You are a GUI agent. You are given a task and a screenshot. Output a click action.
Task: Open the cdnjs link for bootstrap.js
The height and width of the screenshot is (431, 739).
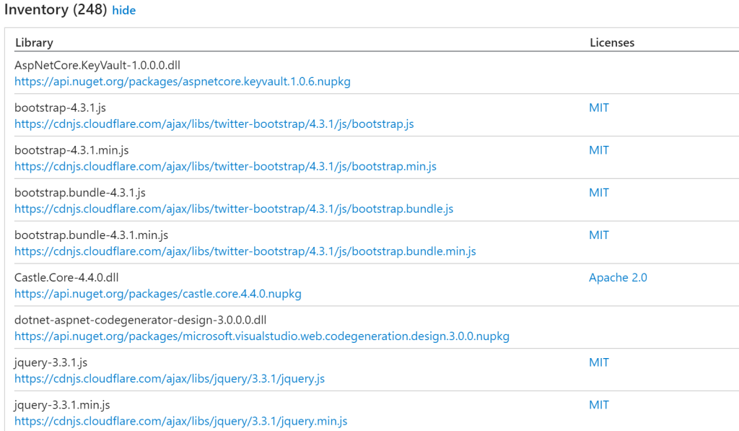(x=214, y=124)
